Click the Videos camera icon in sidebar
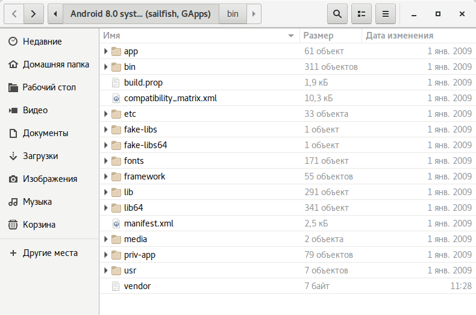The image size is (476, 315). (x=13, y=110)
